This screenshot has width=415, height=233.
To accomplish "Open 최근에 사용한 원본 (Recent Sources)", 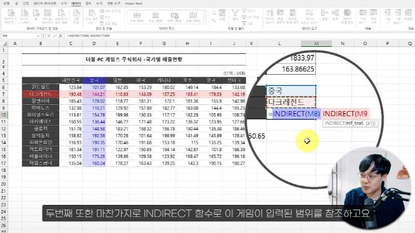I will [61, 17].
